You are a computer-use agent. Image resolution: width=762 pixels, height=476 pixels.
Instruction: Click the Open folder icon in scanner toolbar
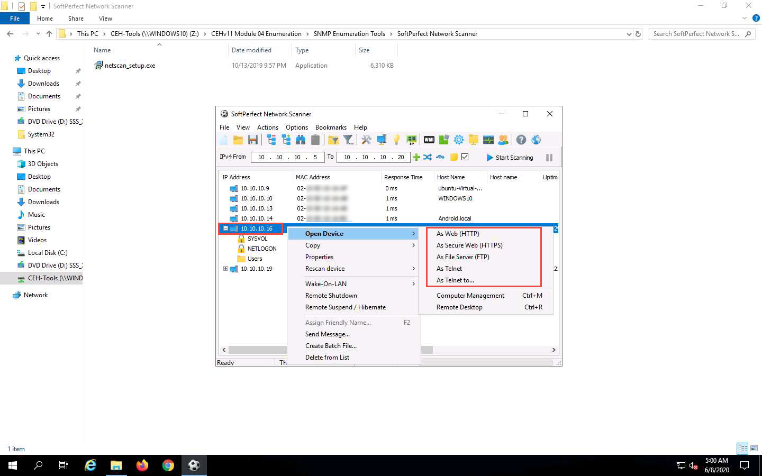(x=238, y=140)
